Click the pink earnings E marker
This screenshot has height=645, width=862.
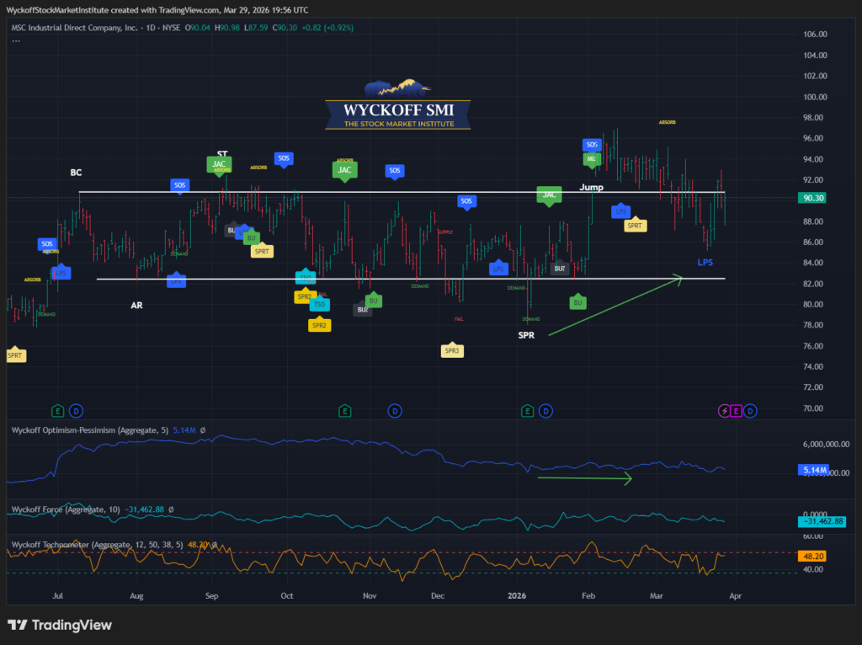736,411
